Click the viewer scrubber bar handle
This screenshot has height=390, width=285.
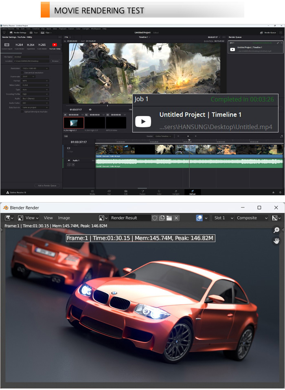tap(107, 106)
